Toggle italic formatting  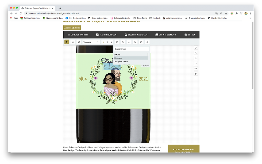(x=107, y=42)
